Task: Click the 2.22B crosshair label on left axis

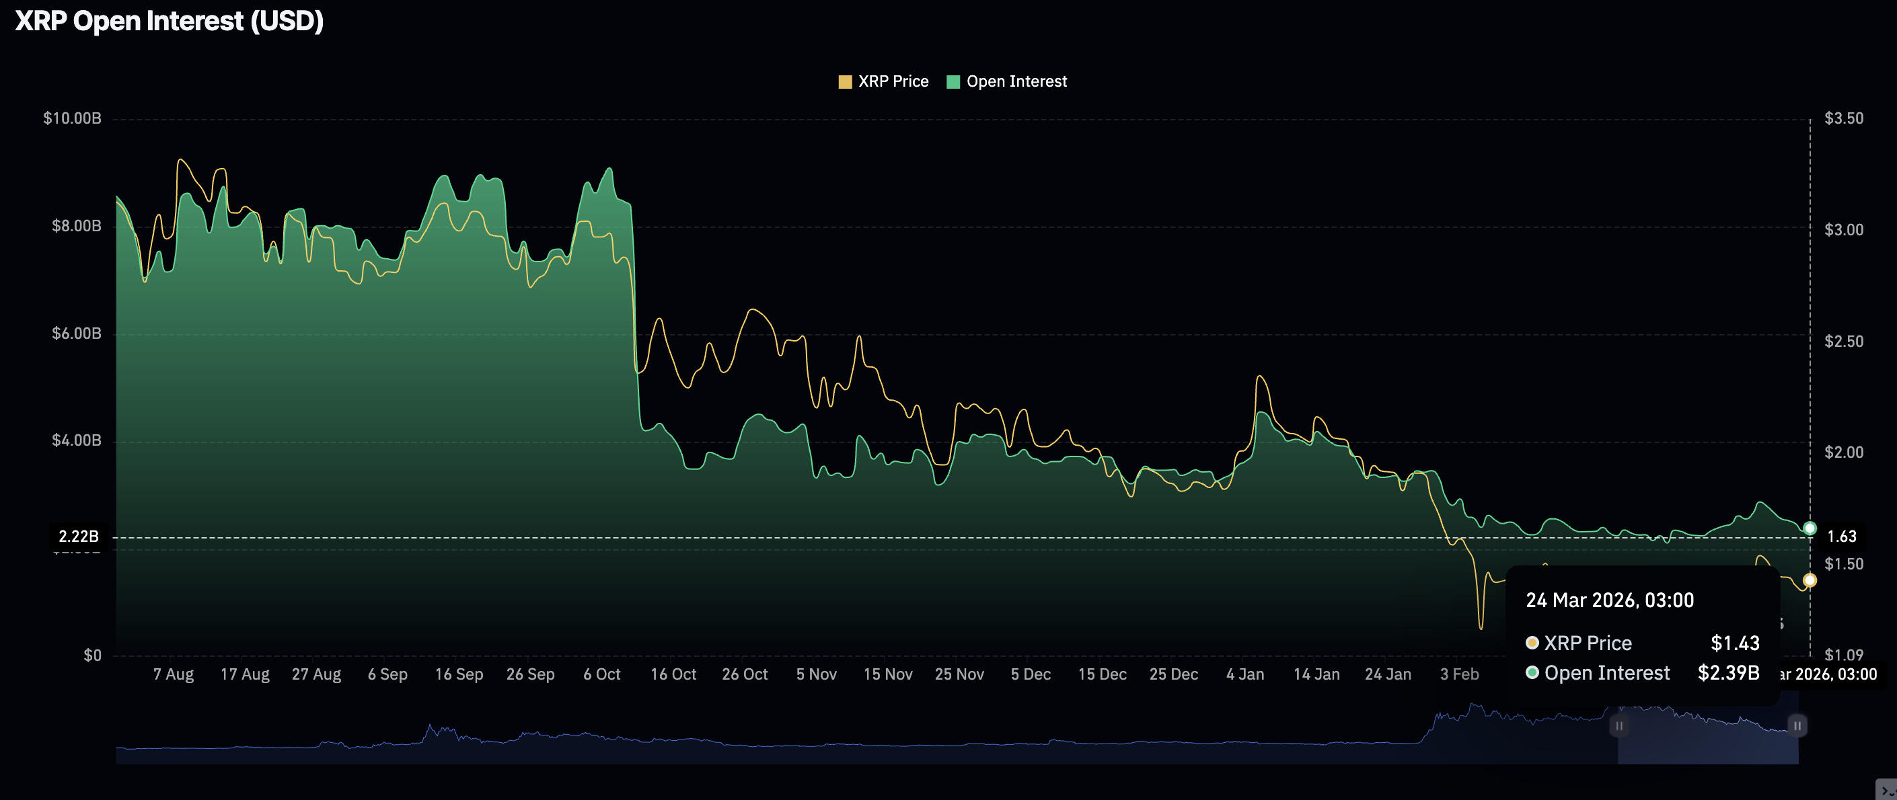Action: [x=78, y=536]
